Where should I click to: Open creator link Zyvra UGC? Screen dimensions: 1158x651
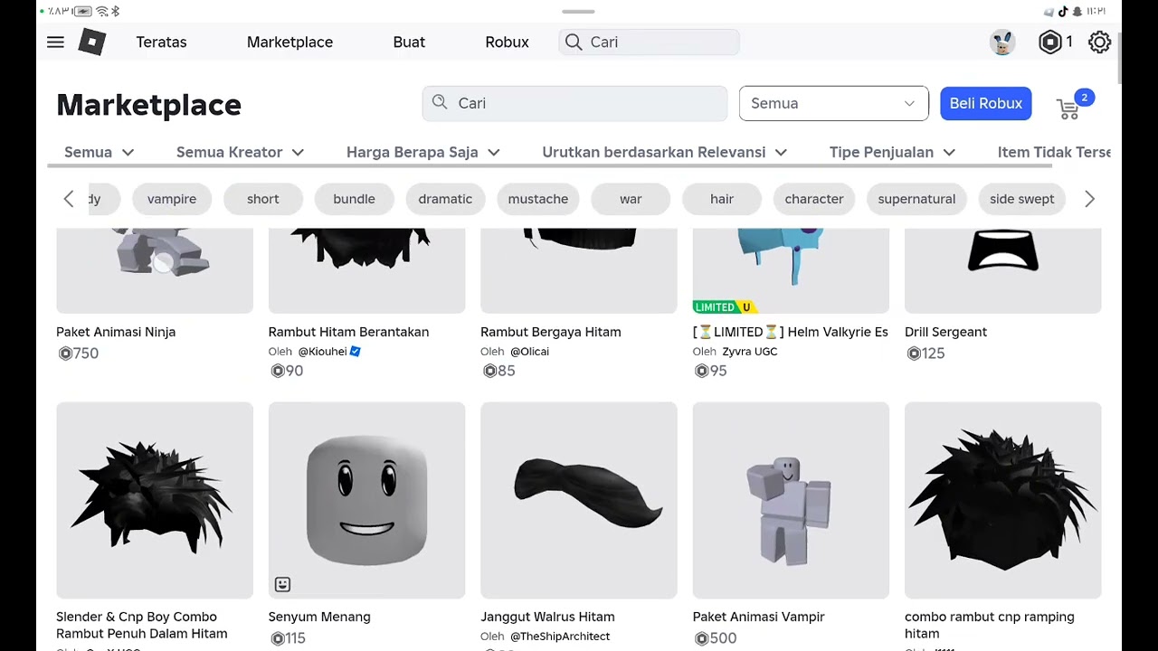pyautogui.click(x=750, y=351)
